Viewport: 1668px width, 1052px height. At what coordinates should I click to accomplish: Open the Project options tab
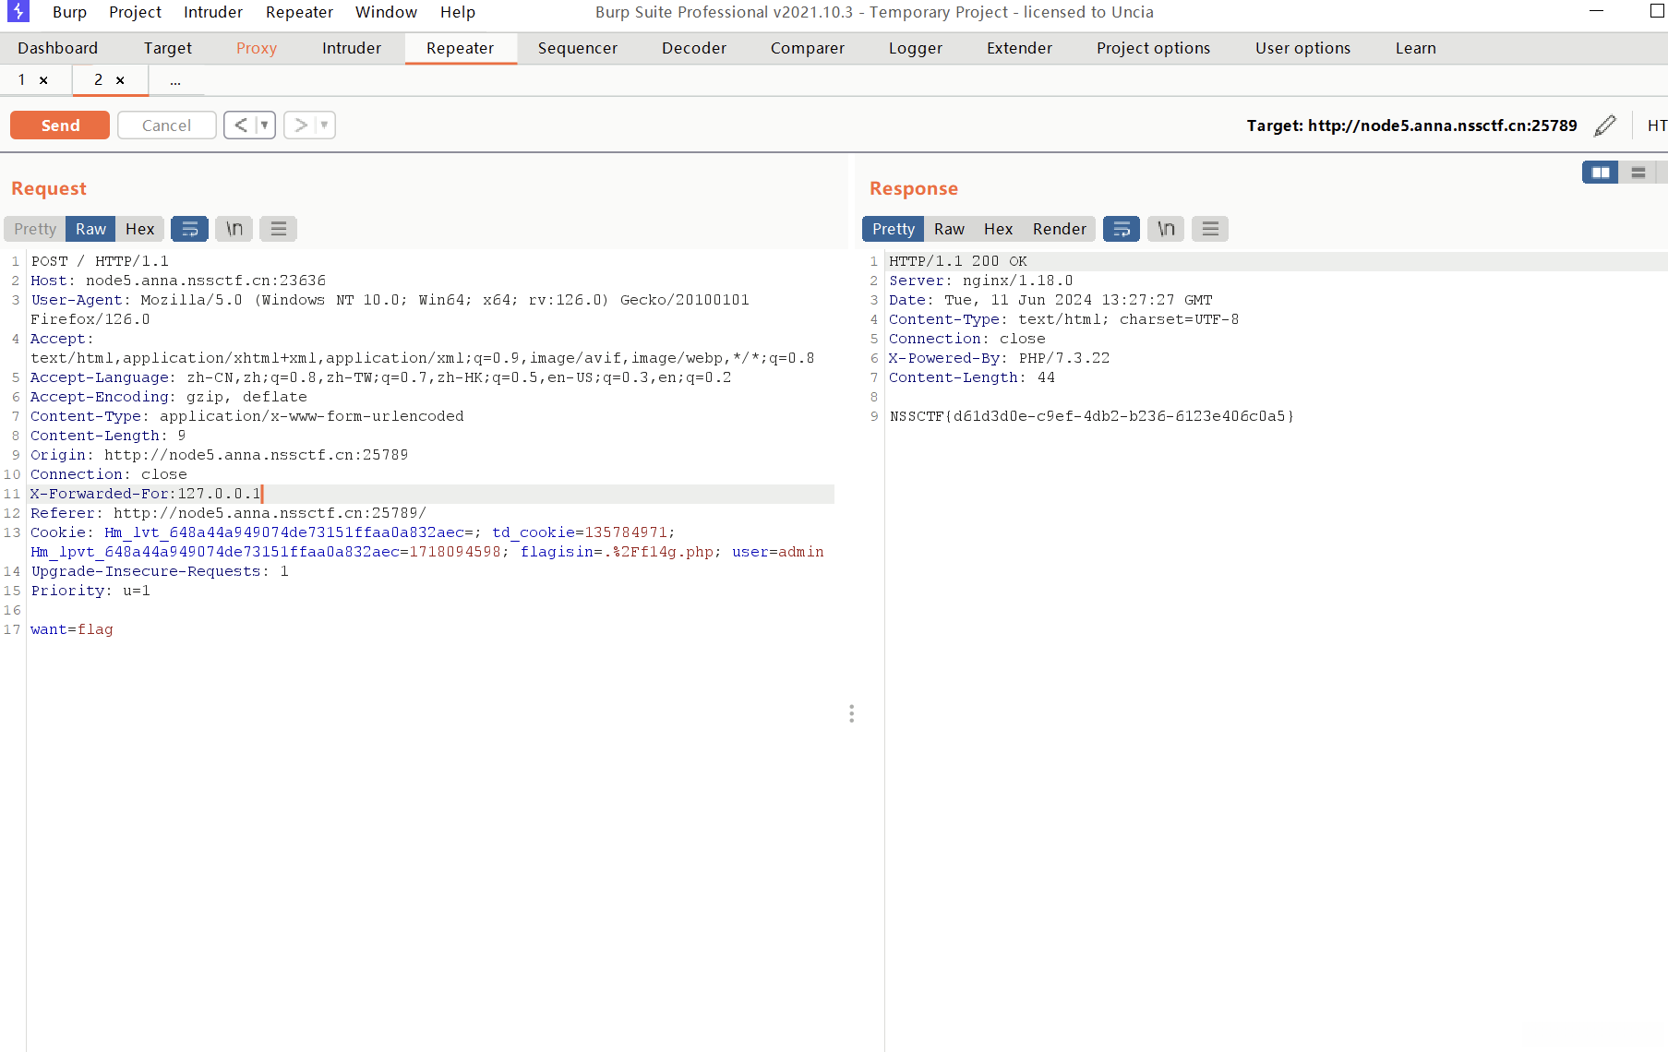click(x=1153, y=48)
